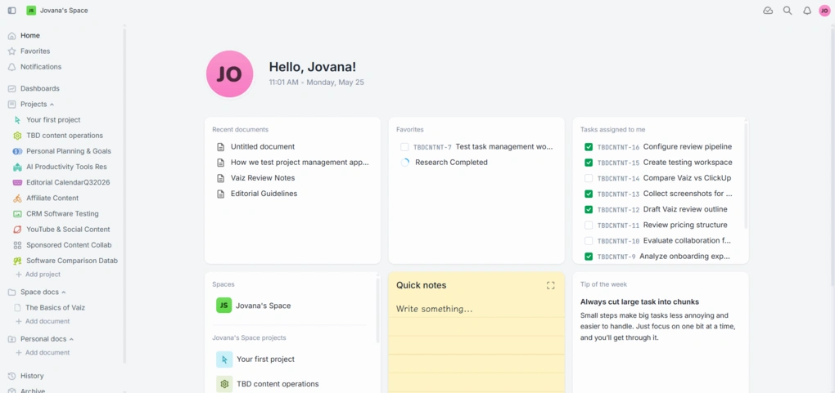Screen dimensions: 835x393
Task: Open notifications bell in top bar
Action: coord(807,11)
